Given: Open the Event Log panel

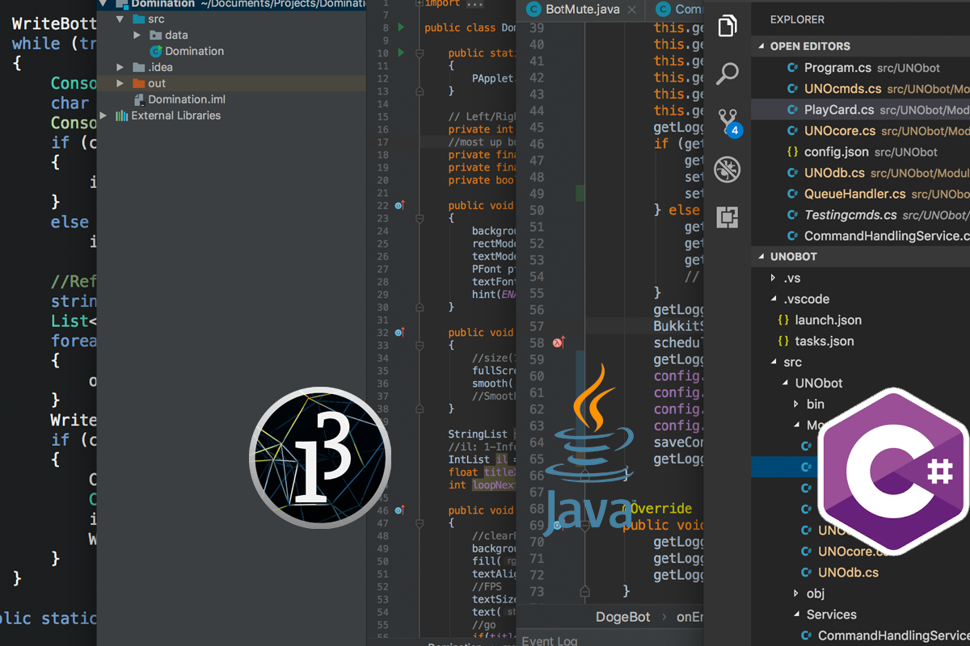Looking at the screenshot, I should (550, 641).
